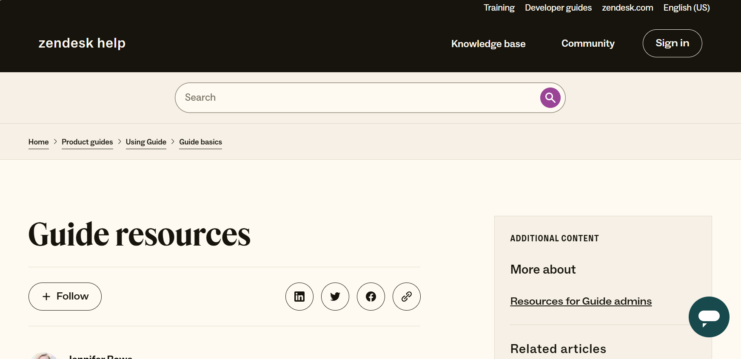Open the Community menu item
The image size is (741, 359).
point(588,43)
